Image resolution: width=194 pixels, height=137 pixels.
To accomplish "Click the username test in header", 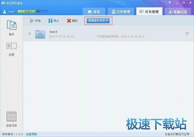I will pos(12,12).
